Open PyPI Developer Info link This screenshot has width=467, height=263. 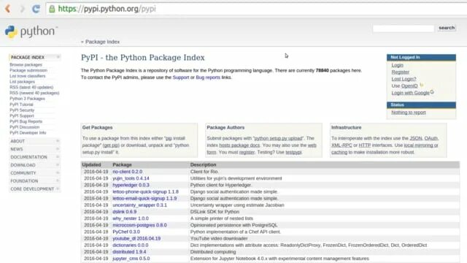click(x=28, y=133)
